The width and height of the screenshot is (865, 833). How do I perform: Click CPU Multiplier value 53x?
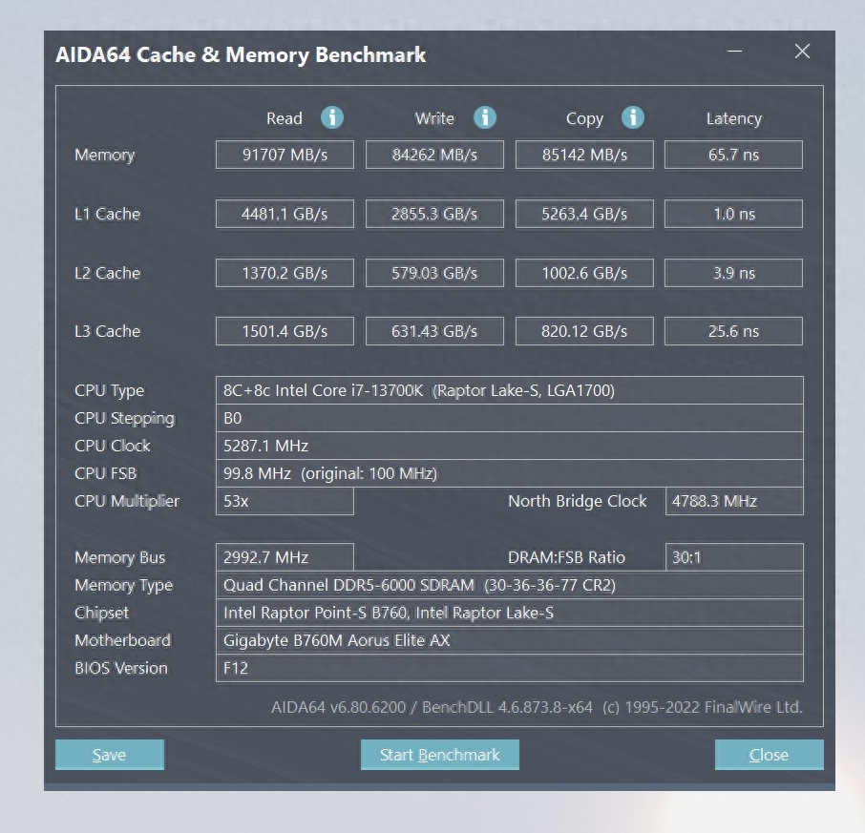pyautogui.click(x=285, y=501)
